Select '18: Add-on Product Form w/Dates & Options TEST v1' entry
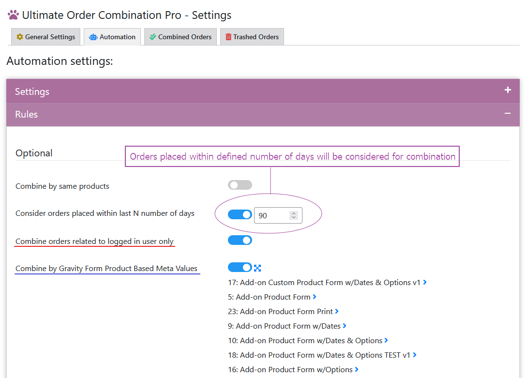Viewport: 527px width, 378px height. [x=319, y=355]
